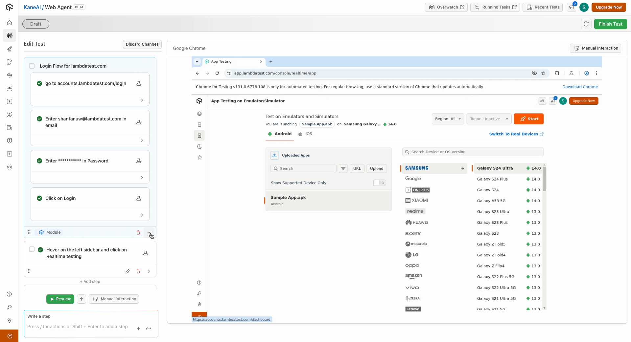Click the pencil edit icon on Realtime testing step
The image size is (631, 342).
pyautogui.click(x=128, y=271)
